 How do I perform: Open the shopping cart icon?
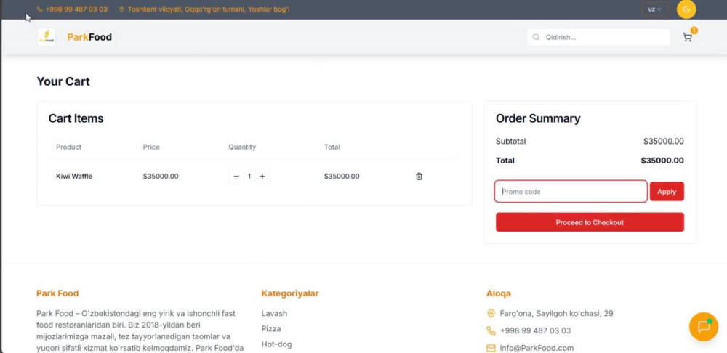pos(687,38)
